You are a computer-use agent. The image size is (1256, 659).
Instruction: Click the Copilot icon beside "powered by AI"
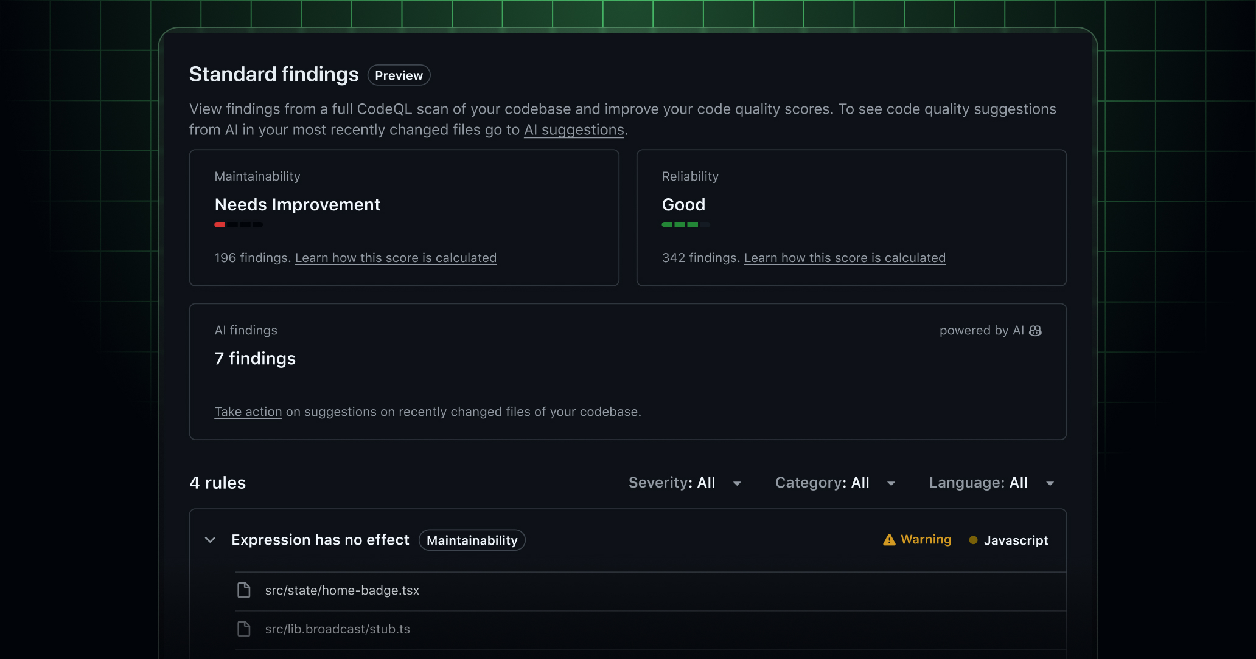coord(1036,330)
